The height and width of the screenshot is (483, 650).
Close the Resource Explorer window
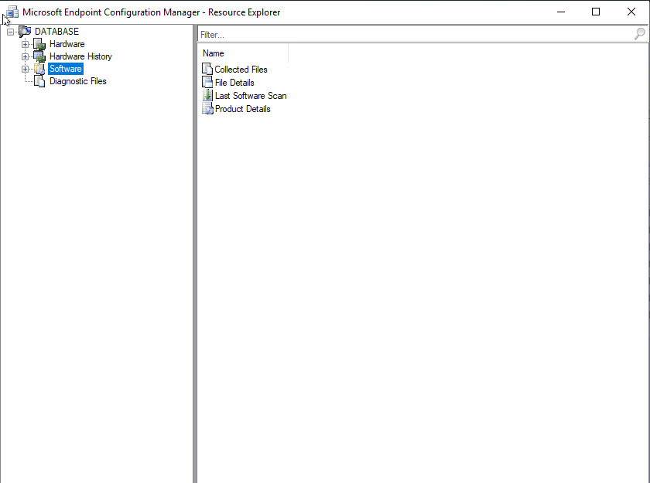pyautogui.click(x=631, y=12)
